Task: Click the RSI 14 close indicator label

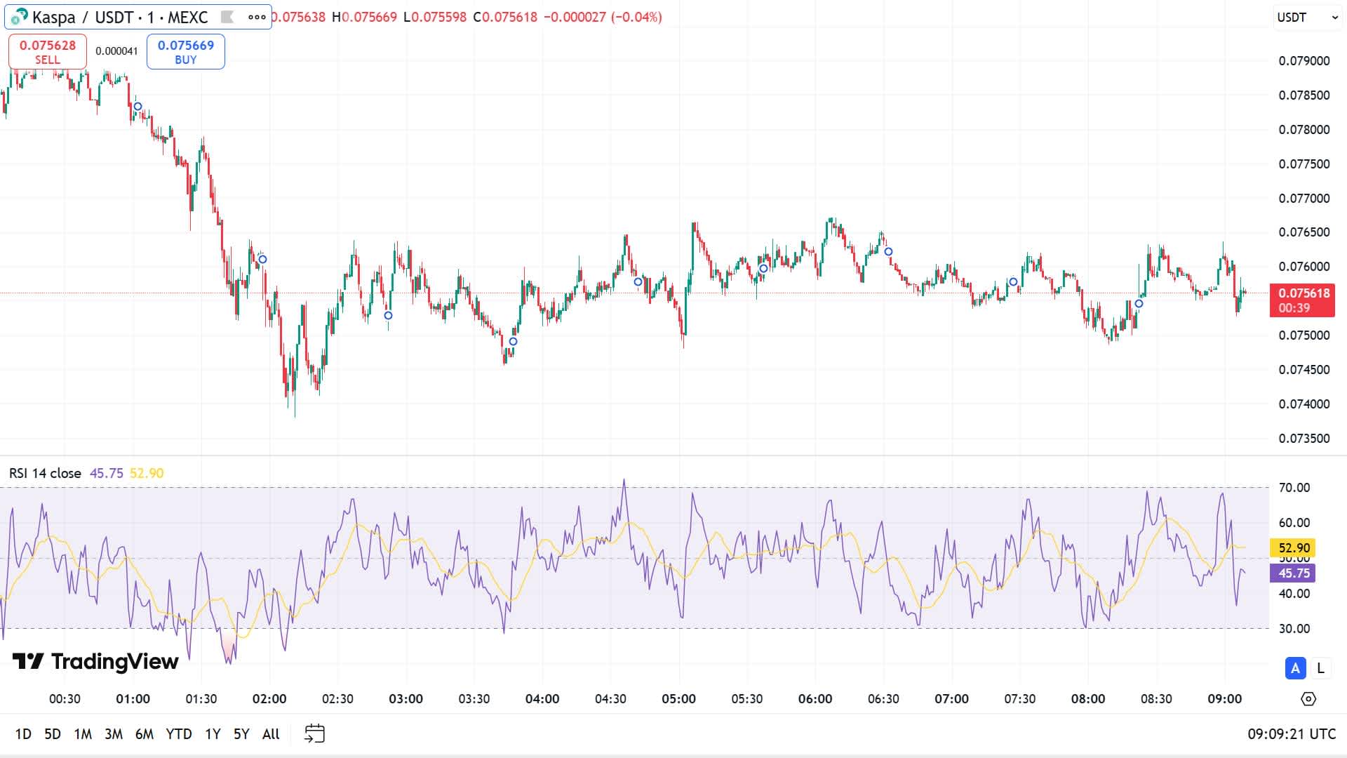Action: coord(46,473)
